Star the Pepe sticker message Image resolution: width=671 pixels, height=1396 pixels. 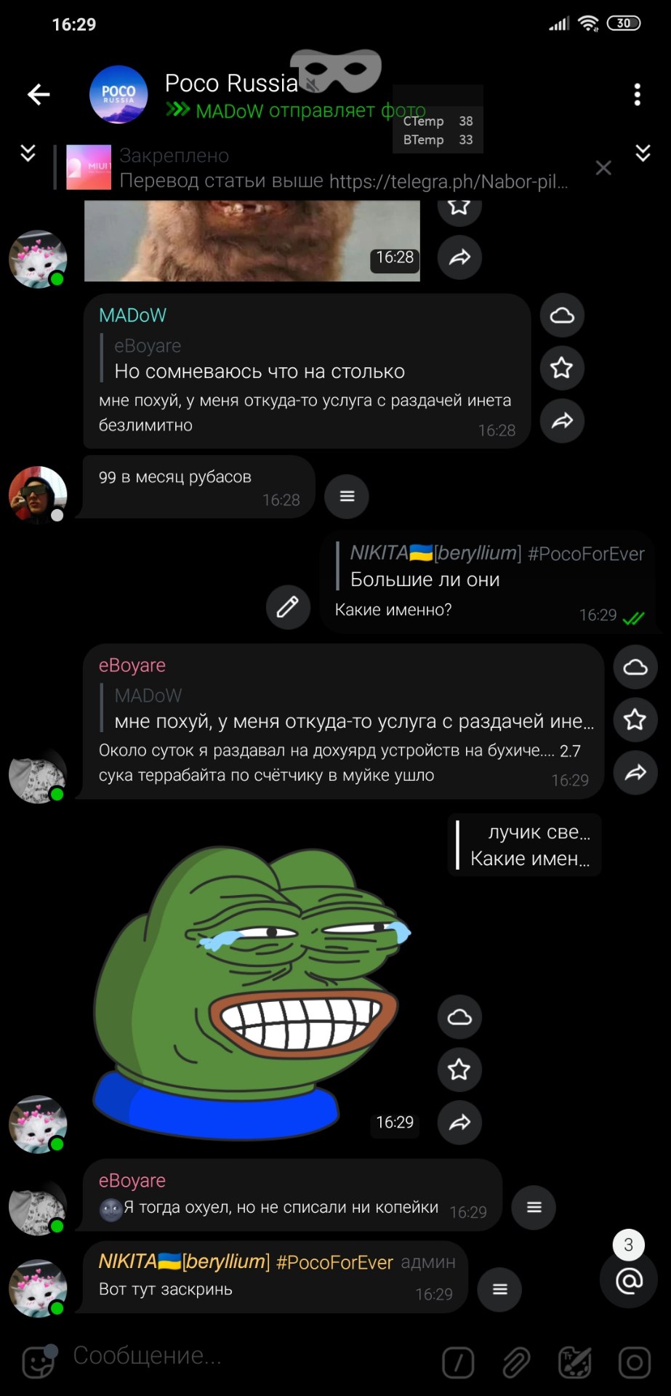coord(459,1070)
